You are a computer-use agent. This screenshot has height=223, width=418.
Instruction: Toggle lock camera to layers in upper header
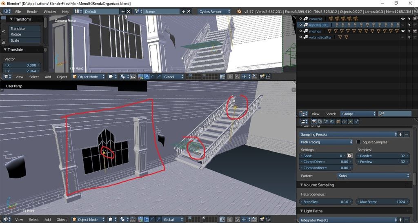(222, 77)
